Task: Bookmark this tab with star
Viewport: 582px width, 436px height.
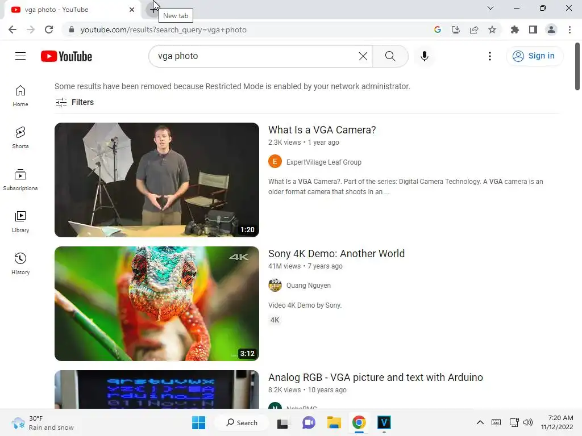Action: [x=492, y=30]
